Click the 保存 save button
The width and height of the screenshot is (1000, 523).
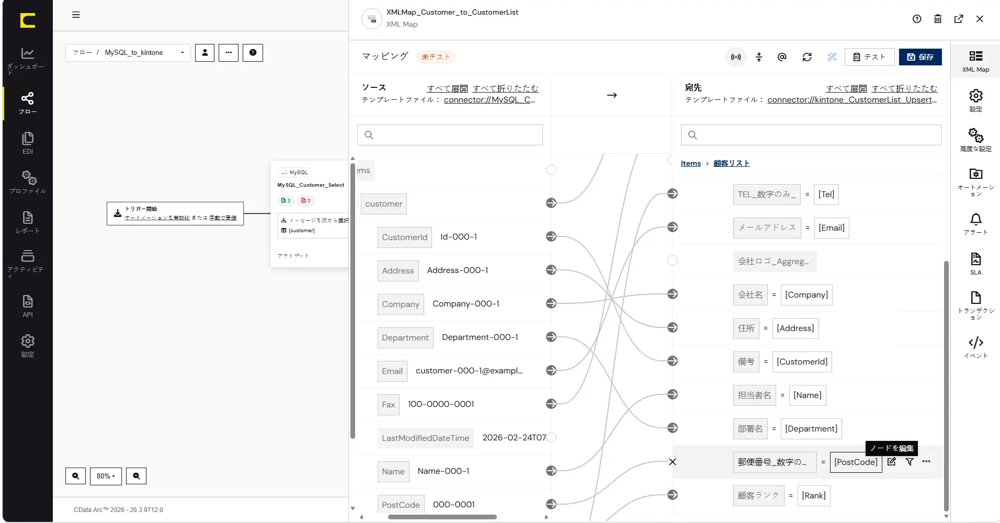(x=920, y=57)
